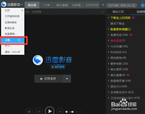Click the Xunlei Player logo icon
The height and width of the screenshot is (114, 145).
tap(4, 4)
